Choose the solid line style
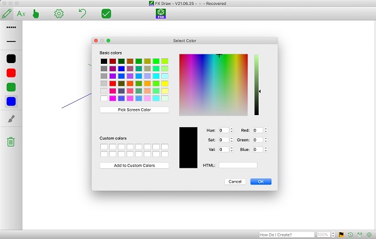The image size is (376, 239). coord(11,41)
